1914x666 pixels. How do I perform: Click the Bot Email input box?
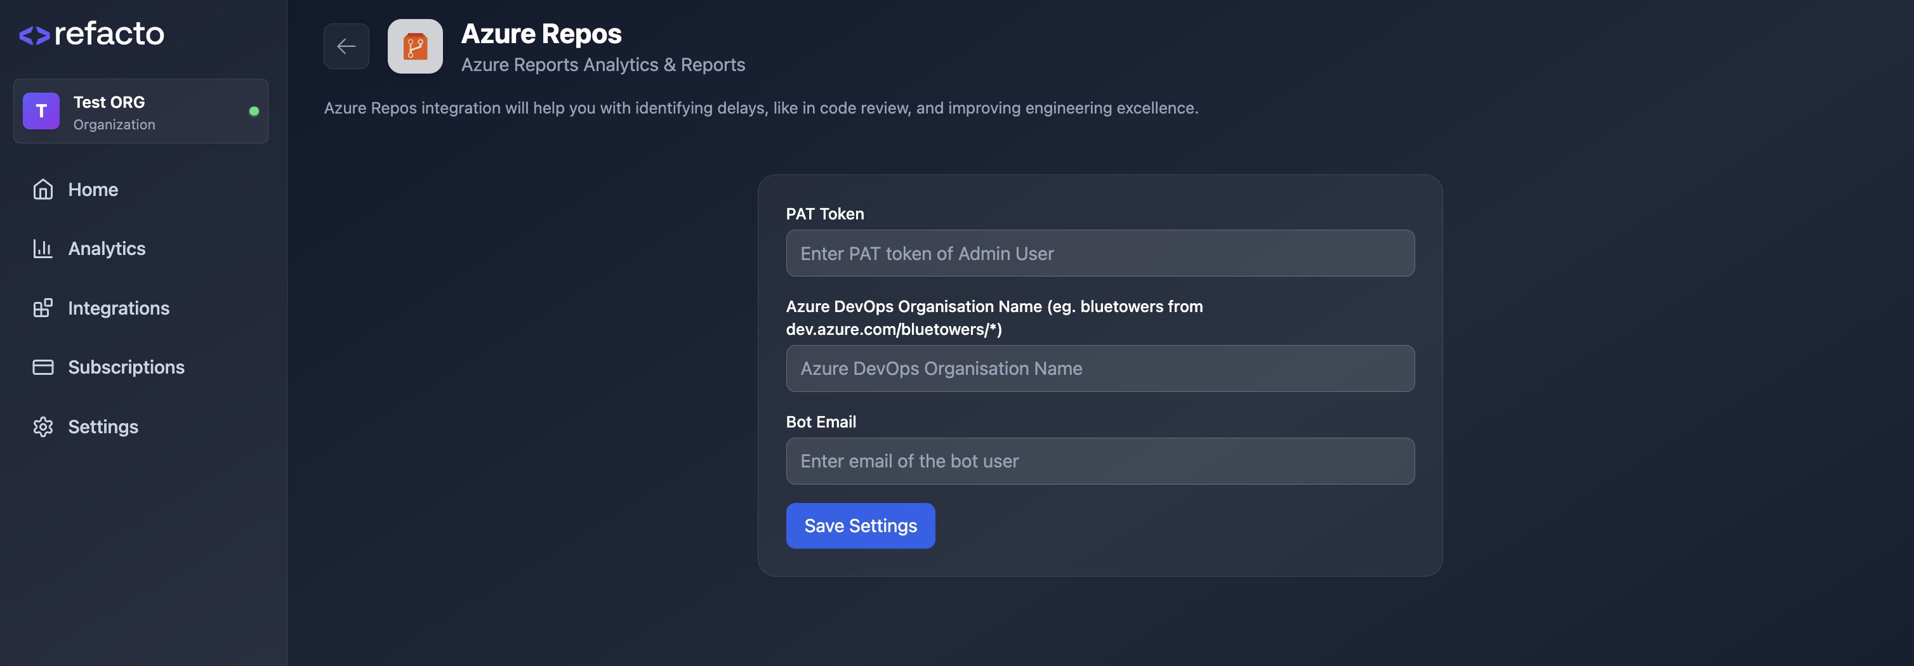[1100, 461]
